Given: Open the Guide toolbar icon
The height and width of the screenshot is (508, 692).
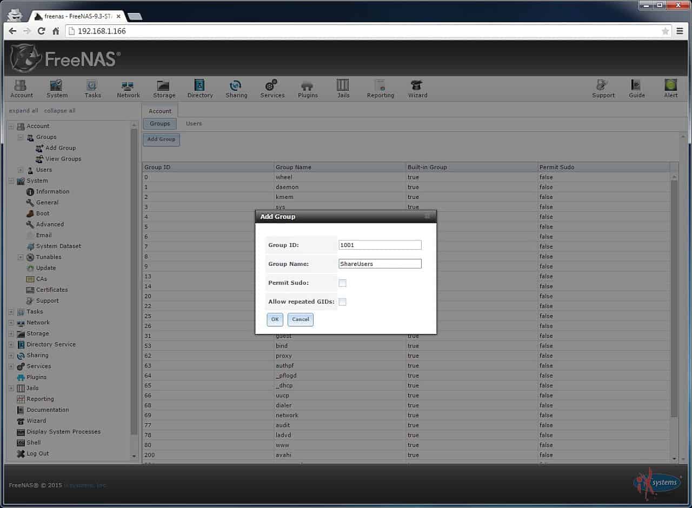Looking at the screenshot, I should pyautogui.click(x=637, y=89).
